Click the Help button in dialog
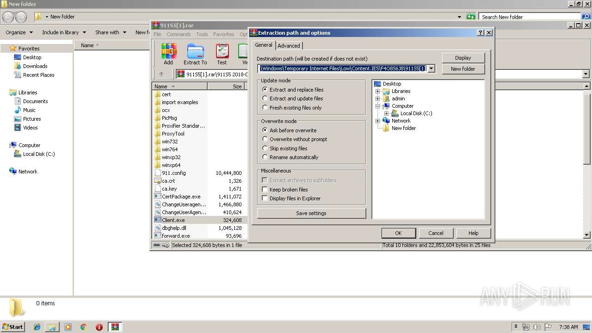 473,233
